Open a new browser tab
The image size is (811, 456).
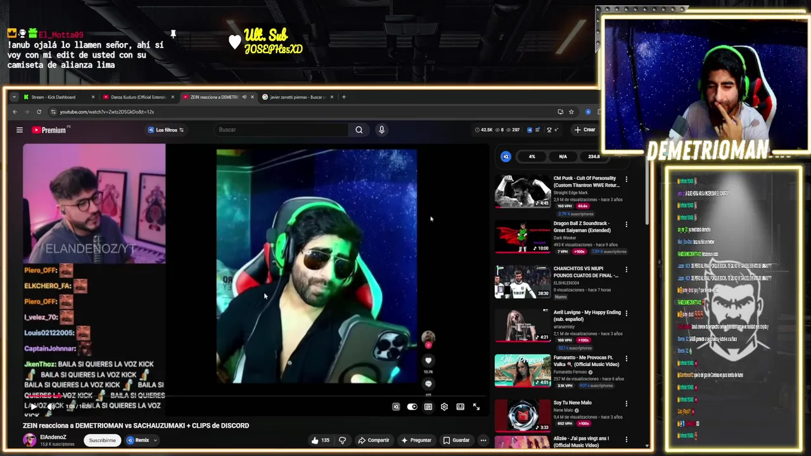(343, 97)
